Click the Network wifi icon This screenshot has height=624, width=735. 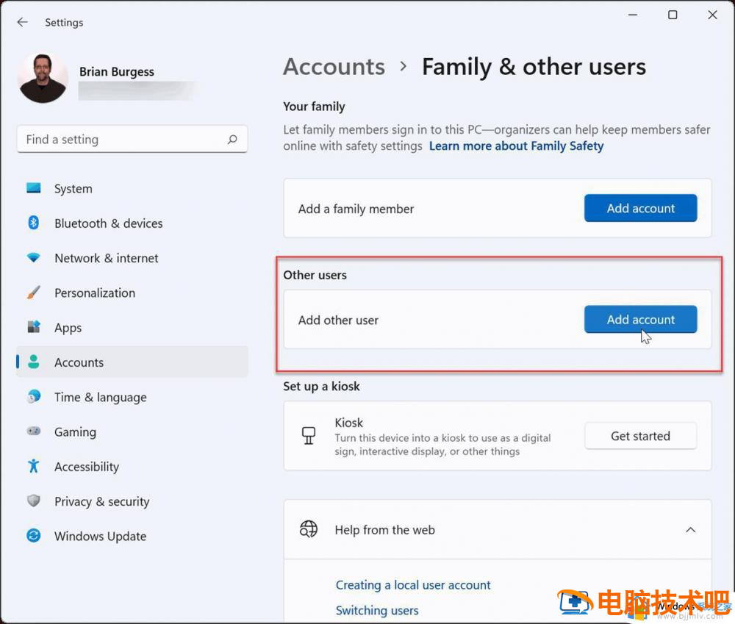point(33,257)
